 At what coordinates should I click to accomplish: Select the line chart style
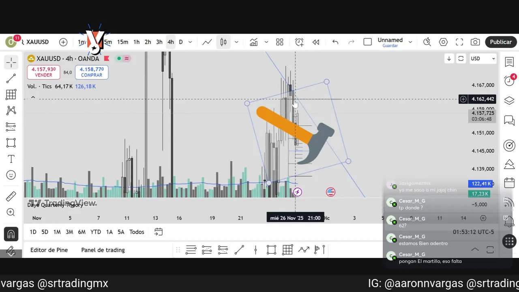pyautogui.click(x=207, y=42)
